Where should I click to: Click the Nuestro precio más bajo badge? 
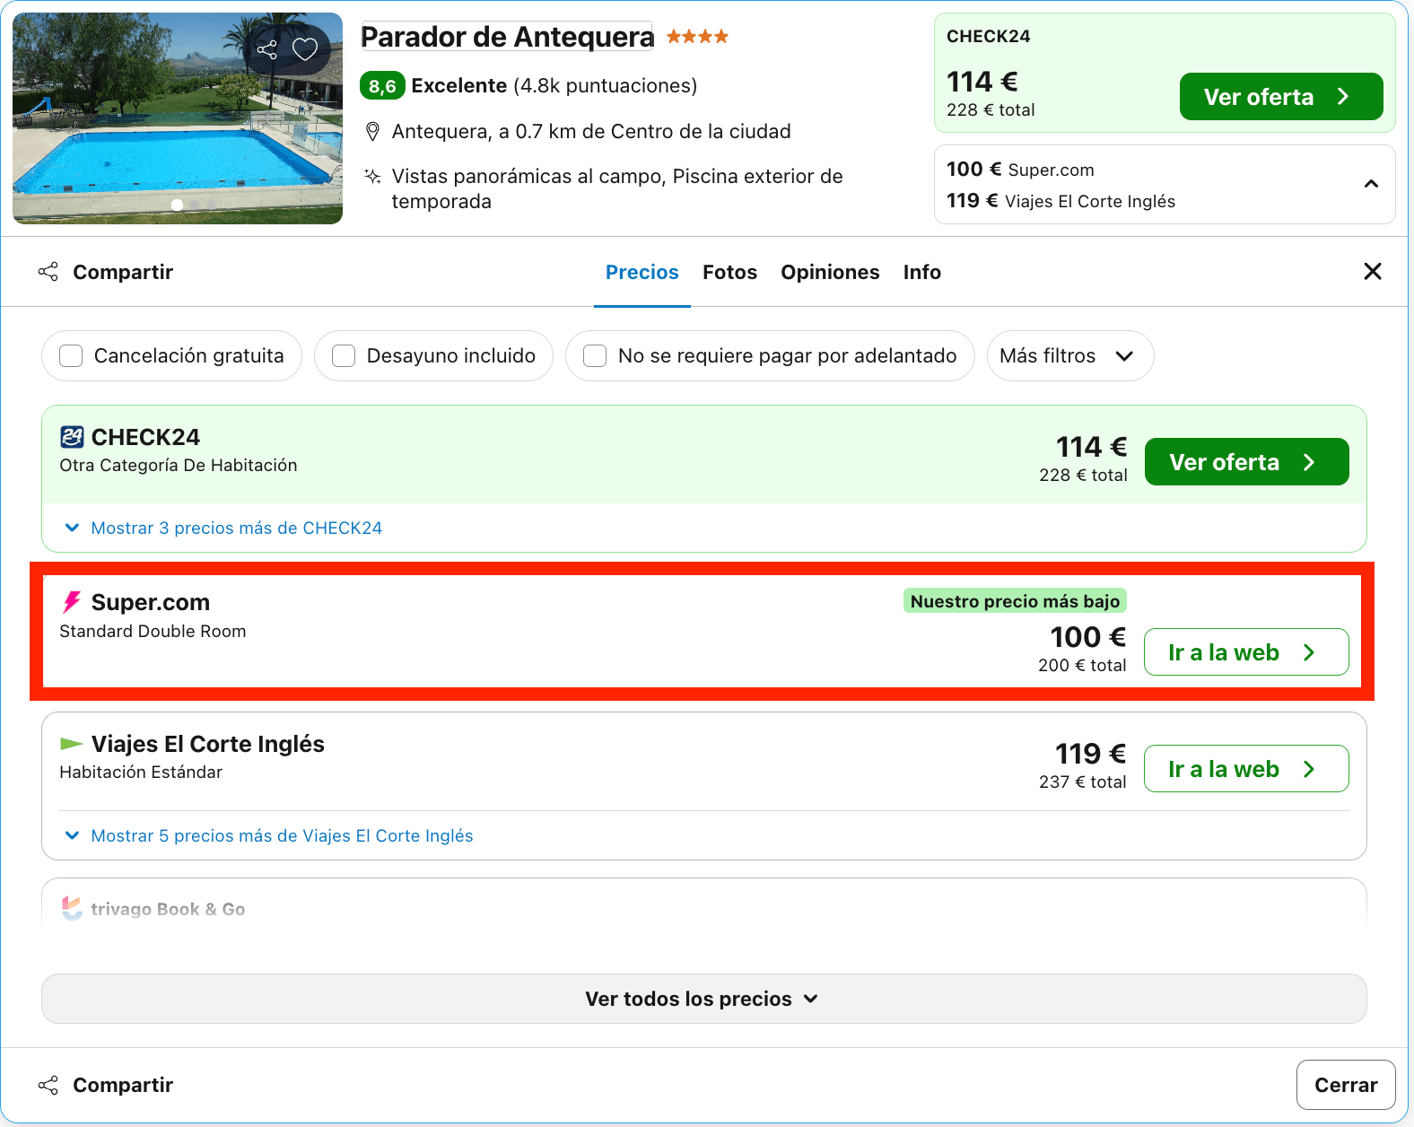click(x=1015, y=601)
